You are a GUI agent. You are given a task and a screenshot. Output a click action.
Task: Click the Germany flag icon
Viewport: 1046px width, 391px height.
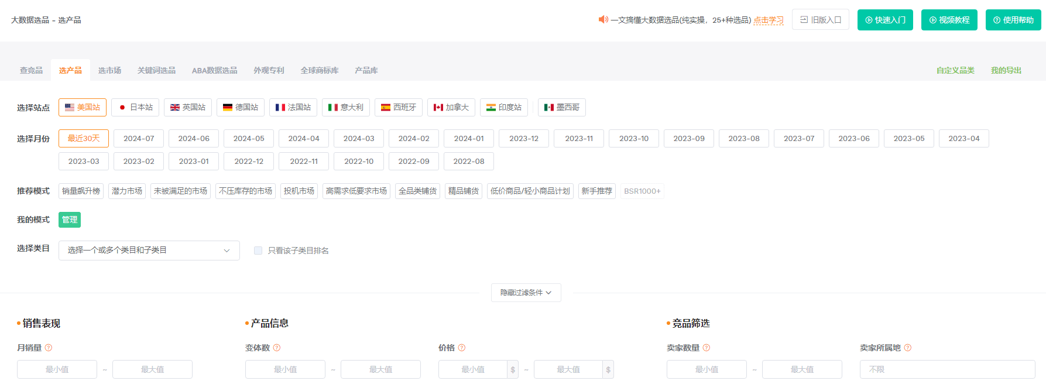pyautogui.click(x=228, y=107)
